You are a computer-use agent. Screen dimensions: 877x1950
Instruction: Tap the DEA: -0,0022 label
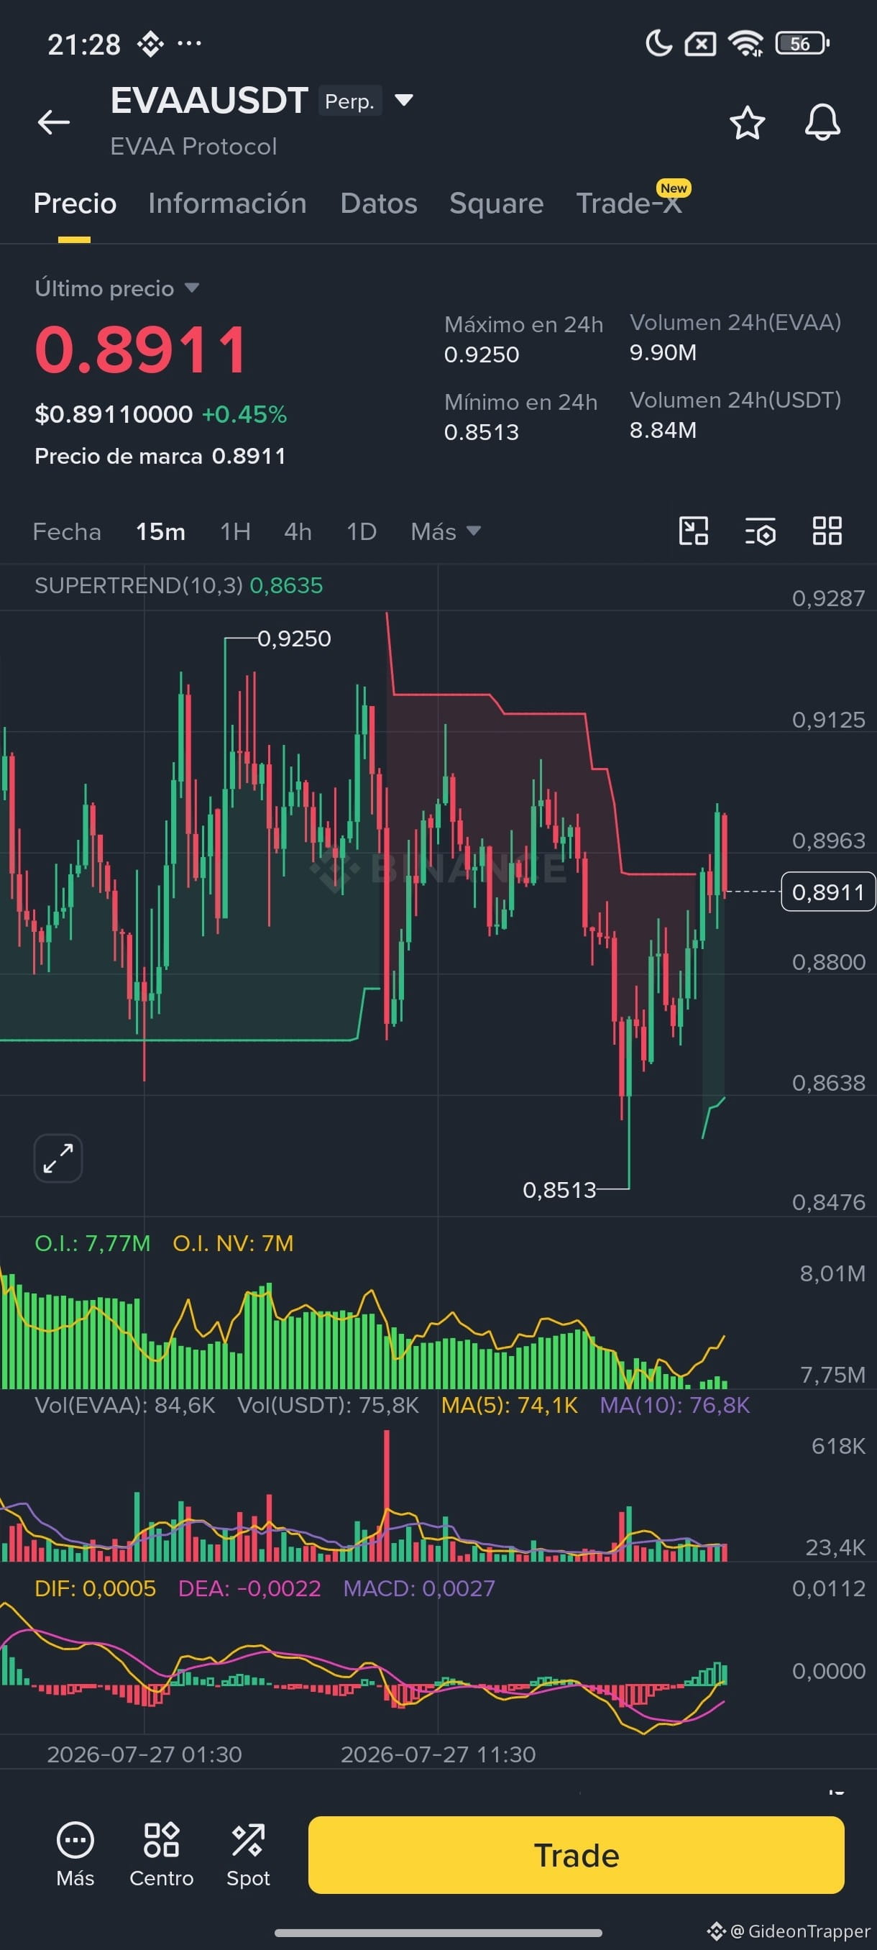pos(249,1588)
